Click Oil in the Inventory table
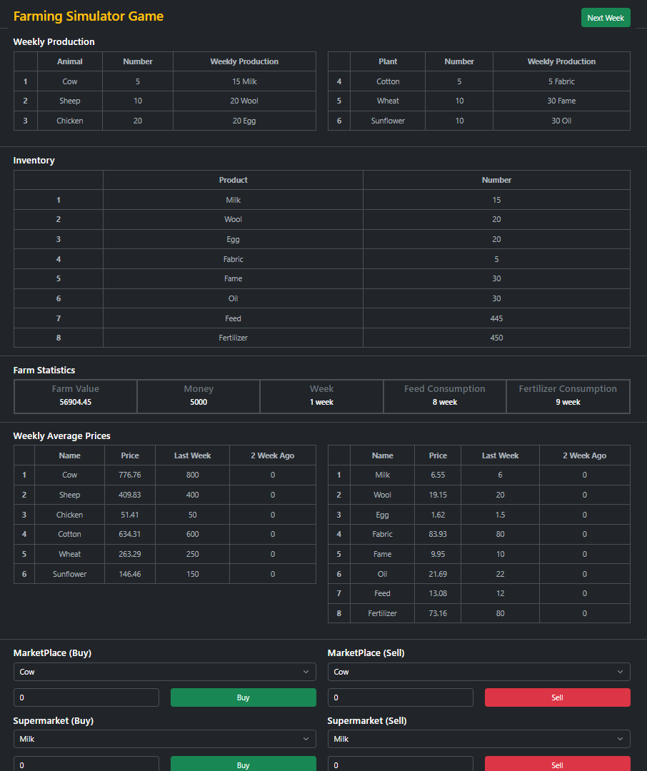This screenshot has height=771, width=647. (234, 298)
